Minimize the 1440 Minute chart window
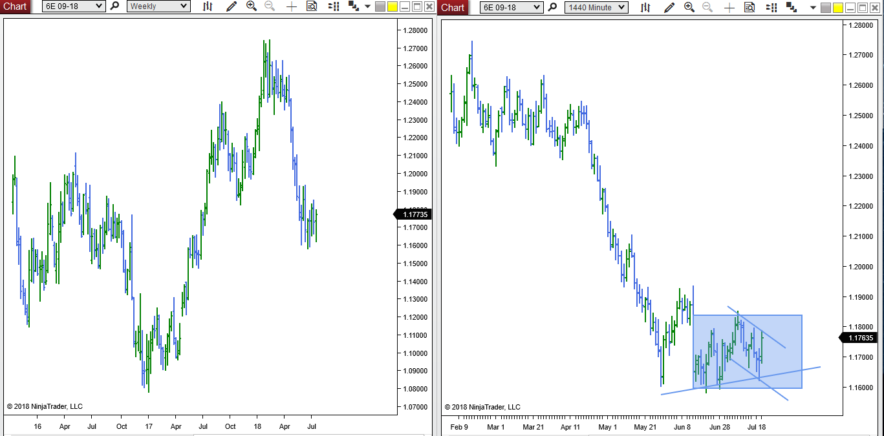The width and height of the screenshot is (884, 436). 850,8
